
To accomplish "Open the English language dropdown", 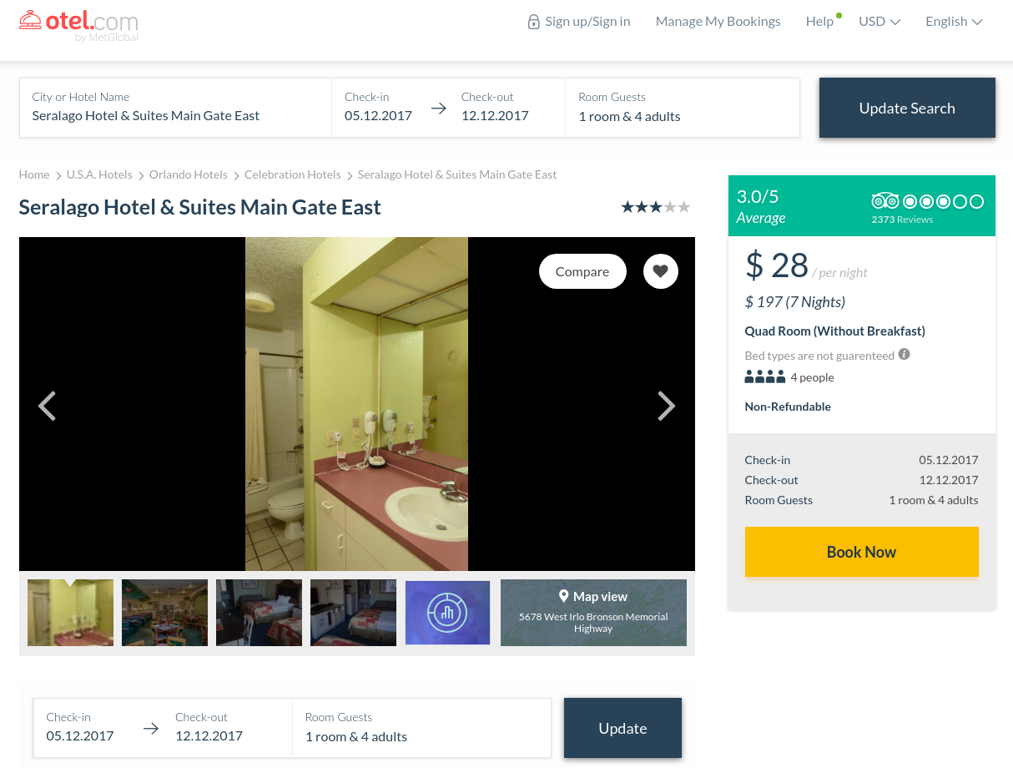I will 954,22.
